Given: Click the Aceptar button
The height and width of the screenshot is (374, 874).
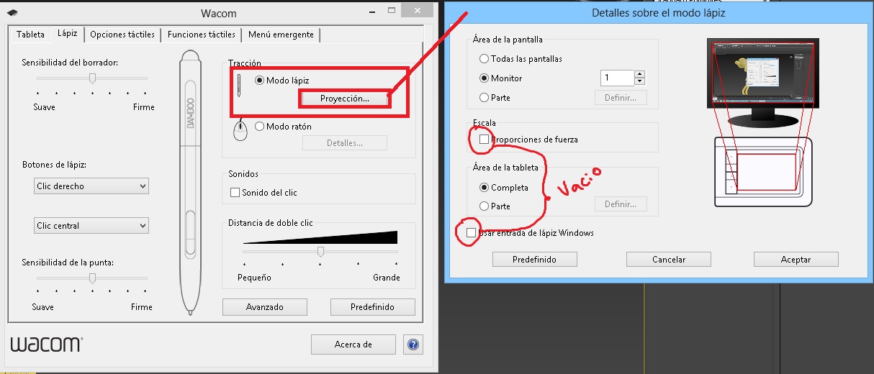Looking at the screenshot, I should pos(796,260).
